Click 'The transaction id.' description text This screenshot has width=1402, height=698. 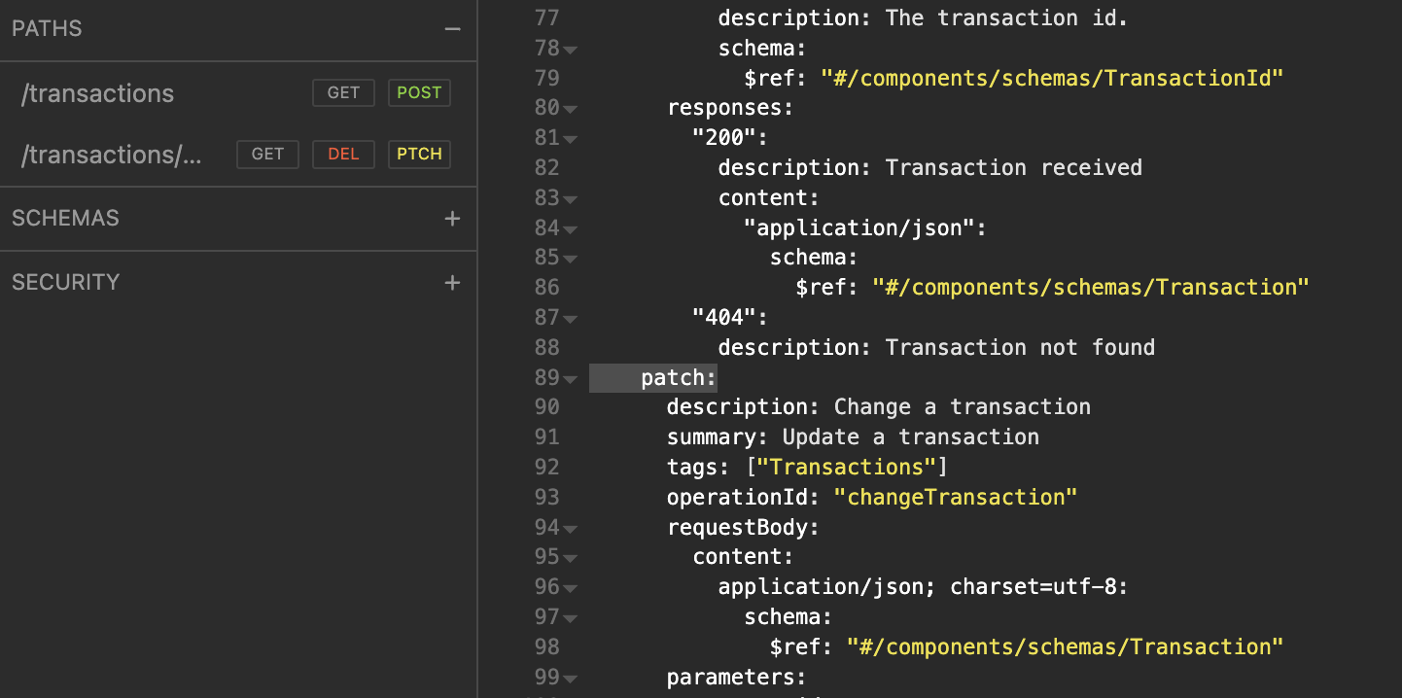point(1007,17)
